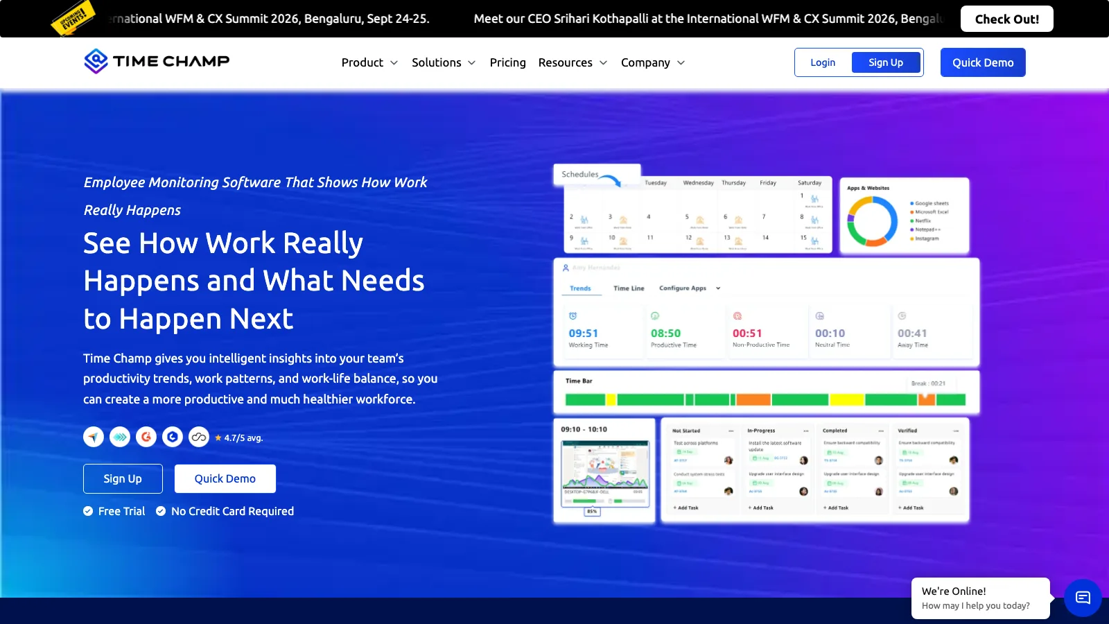Open the live chat bubble icon

[x=1083, y=598]
